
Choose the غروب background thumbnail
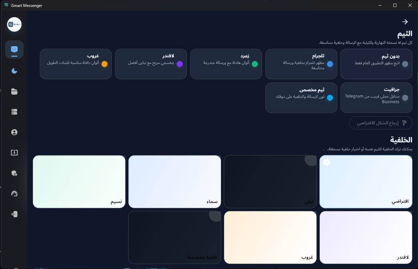pos(270,237)
